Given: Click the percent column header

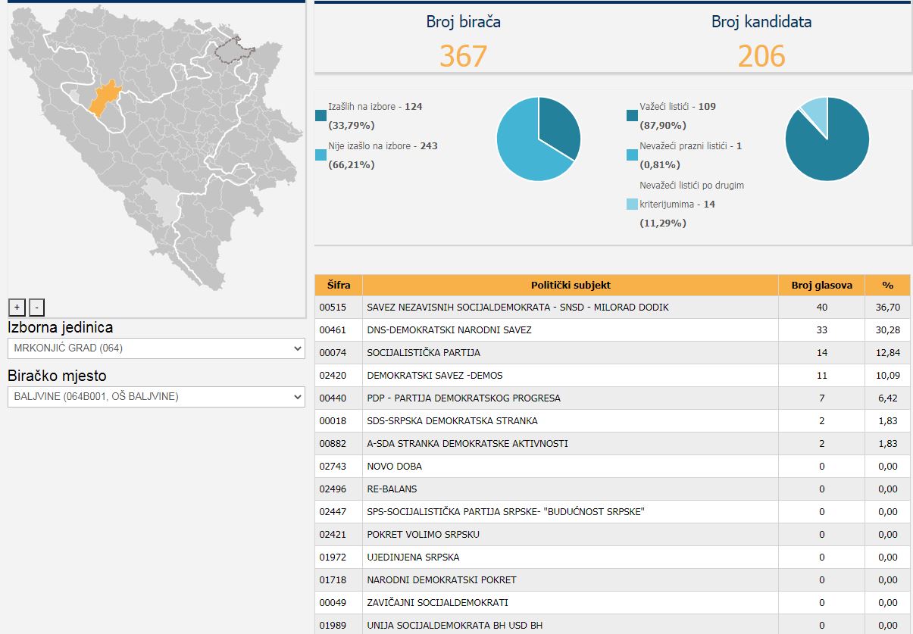Looking at the screenshot, I should point(887,286).
